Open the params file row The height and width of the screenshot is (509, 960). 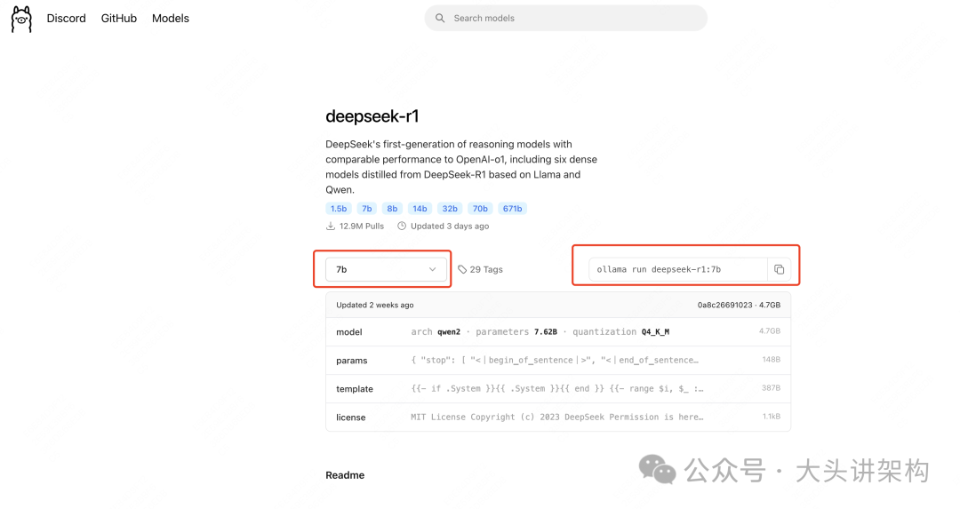click(558, 361)
